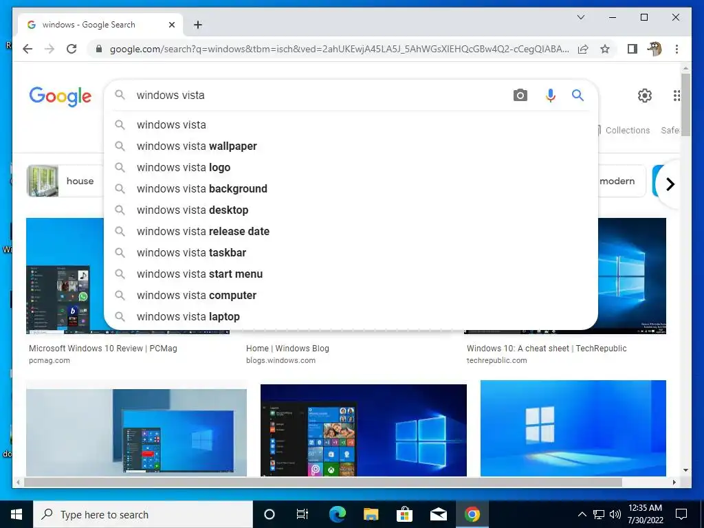Select suggestion 'windows vista'
This screenshot has height=528, width=704.
351,125
